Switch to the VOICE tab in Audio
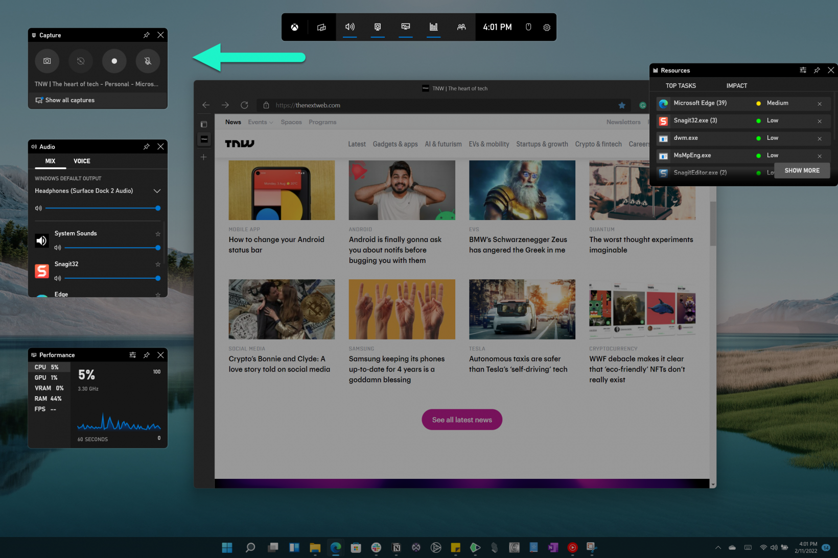 [x=82, y=161]
